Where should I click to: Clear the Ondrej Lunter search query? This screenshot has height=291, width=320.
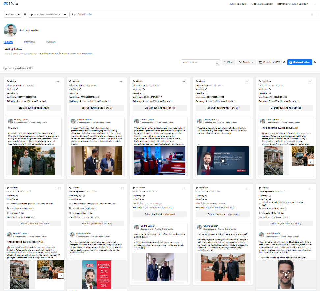click(312, 14)
